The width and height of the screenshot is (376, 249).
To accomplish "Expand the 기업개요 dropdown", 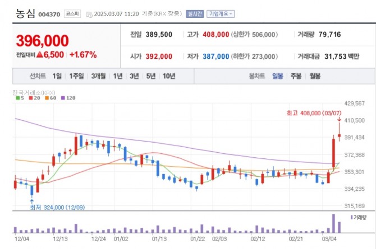I will click(220, 13).
